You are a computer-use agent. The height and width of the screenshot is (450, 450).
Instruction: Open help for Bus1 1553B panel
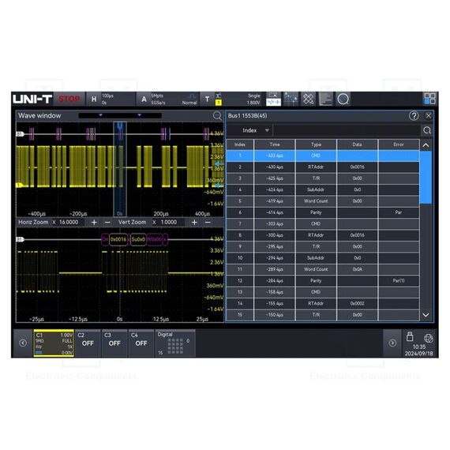pyautogui.click(x=414, y=115)
